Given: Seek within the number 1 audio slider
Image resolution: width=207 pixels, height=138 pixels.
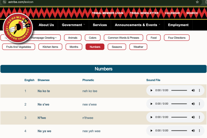Looking at the screenshot, I should click(179, 90).
